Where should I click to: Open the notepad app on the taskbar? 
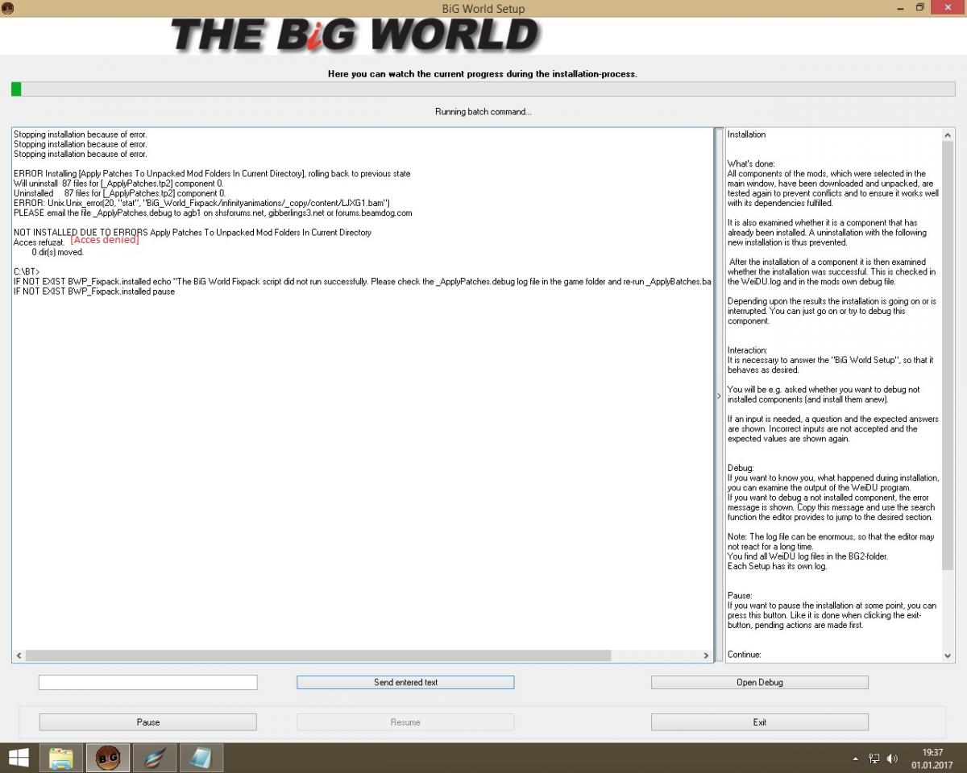pyautogui.click(x=201, y=758)
